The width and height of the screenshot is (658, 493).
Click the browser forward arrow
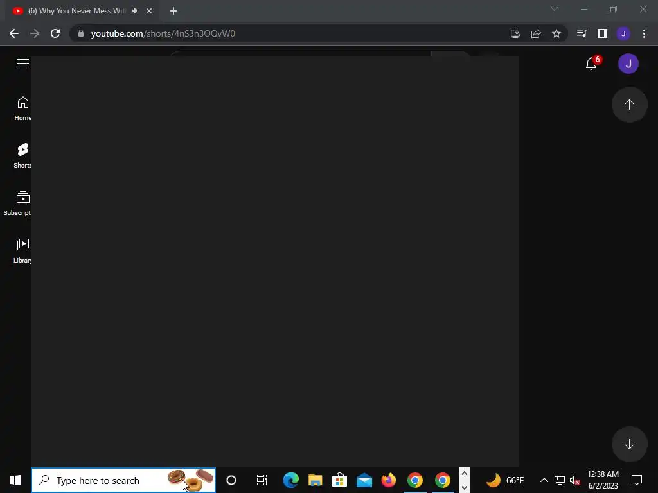(x=35, y=33)
